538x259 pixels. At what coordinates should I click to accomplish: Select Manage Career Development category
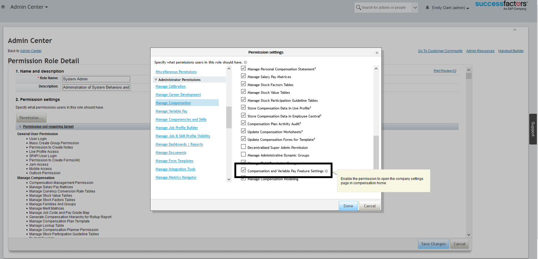(x=178, y=95)
